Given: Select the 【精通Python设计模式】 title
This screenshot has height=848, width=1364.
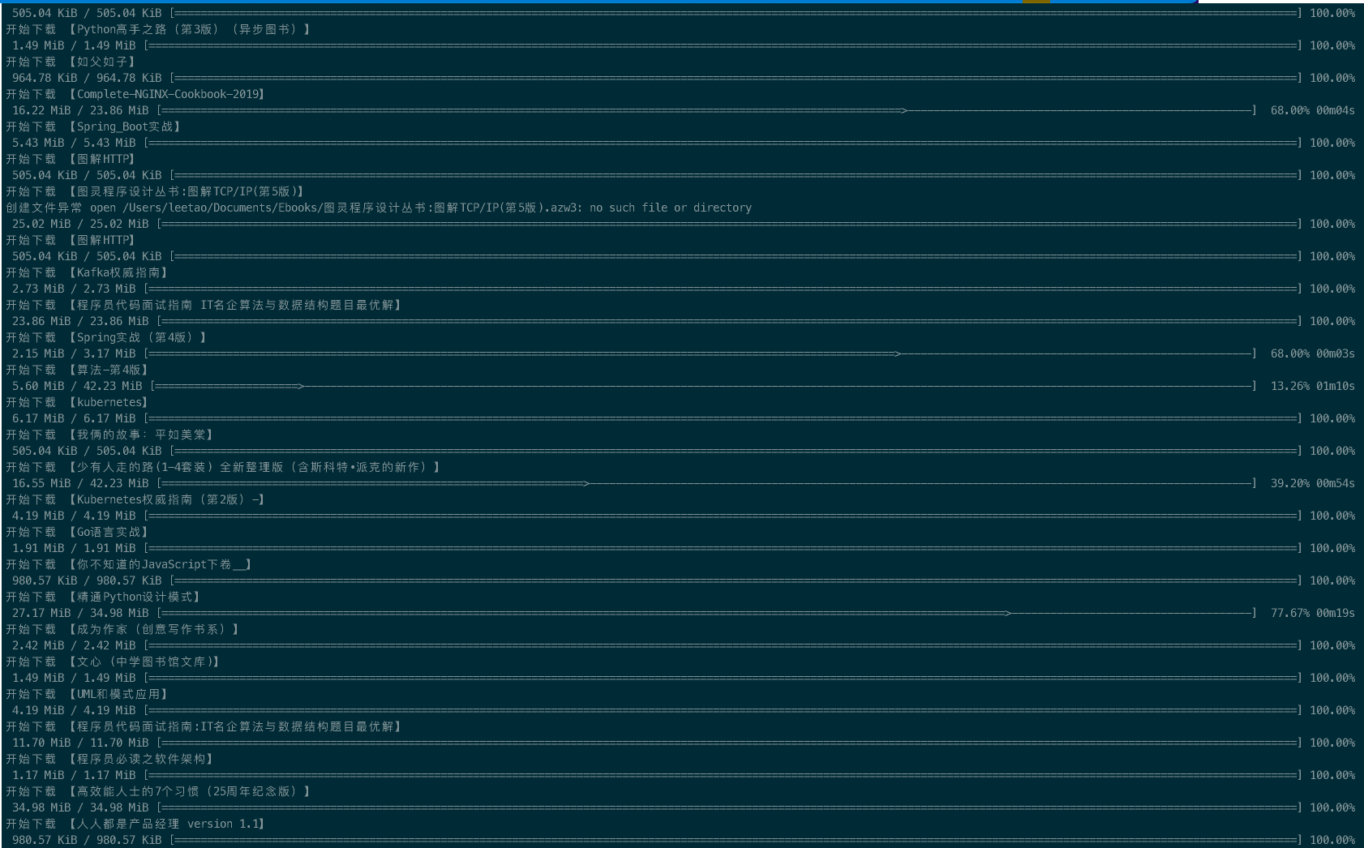Looking at the screenshot, I should (x=134, y=597).
